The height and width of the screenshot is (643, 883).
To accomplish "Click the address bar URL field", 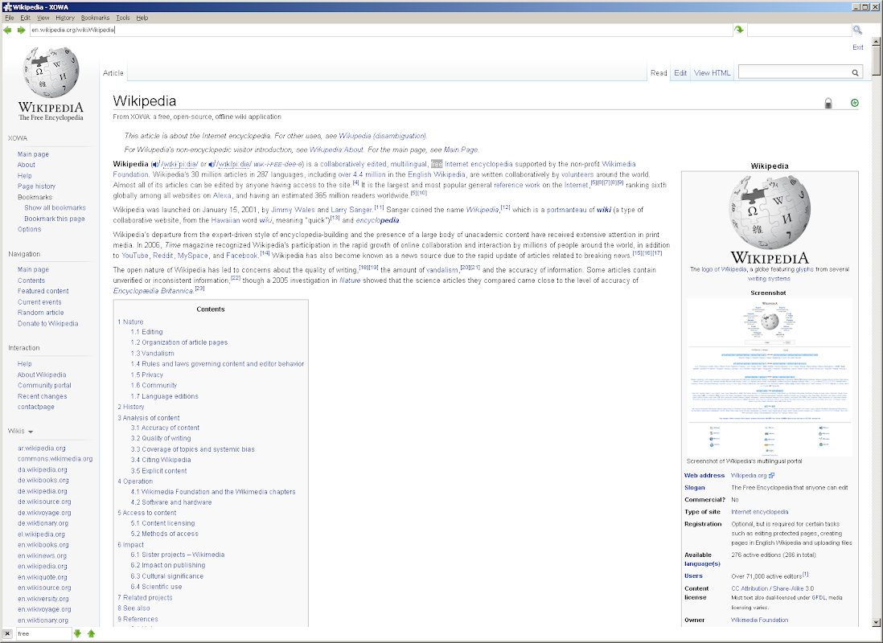I will pos(381,30).
